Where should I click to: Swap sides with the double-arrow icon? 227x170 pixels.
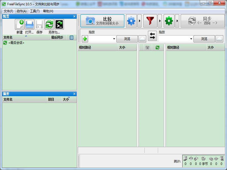(x=152, y=36)
